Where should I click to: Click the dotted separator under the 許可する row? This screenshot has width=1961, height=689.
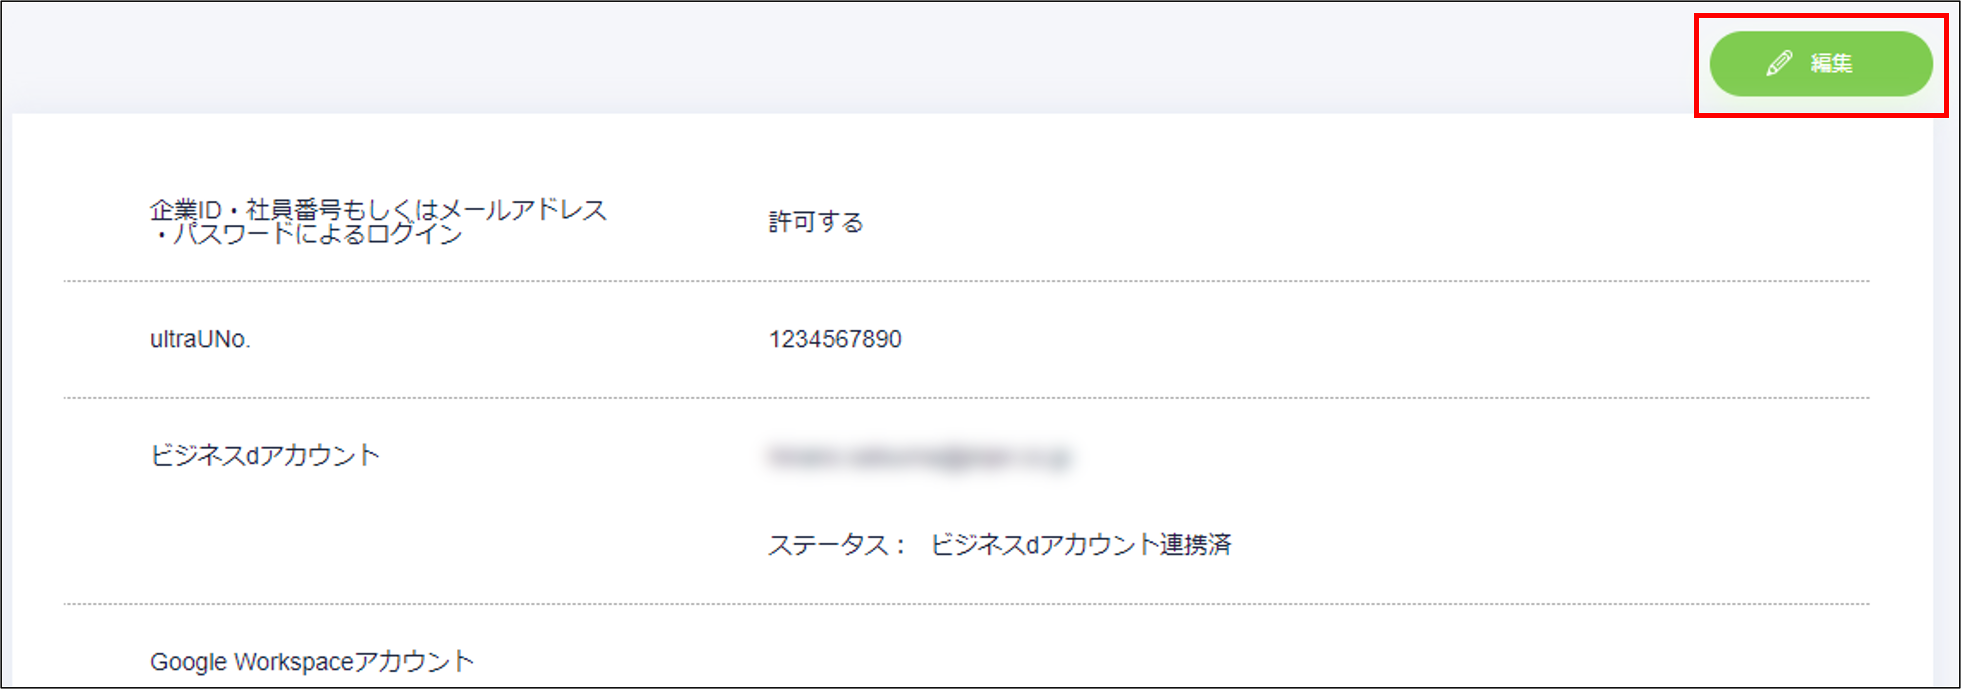pos(966,281)
